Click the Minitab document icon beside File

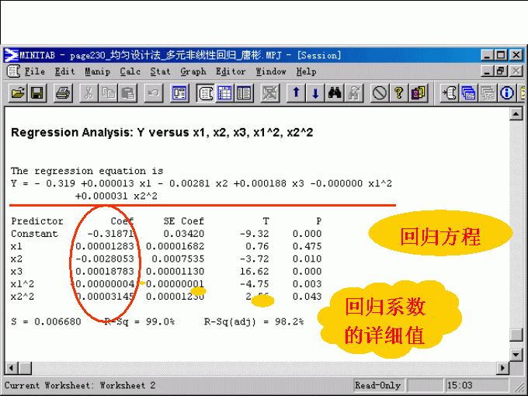coord(13,71)
